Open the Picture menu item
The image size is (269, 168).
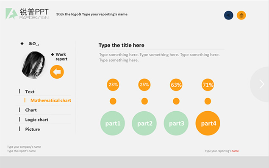point(33,129)
